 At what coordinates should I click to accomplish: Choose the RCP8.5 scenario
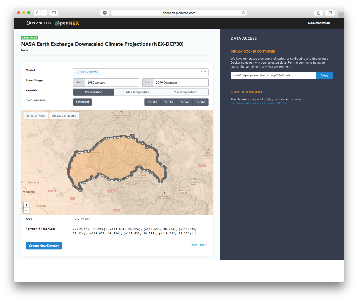[x=201, y=102]
